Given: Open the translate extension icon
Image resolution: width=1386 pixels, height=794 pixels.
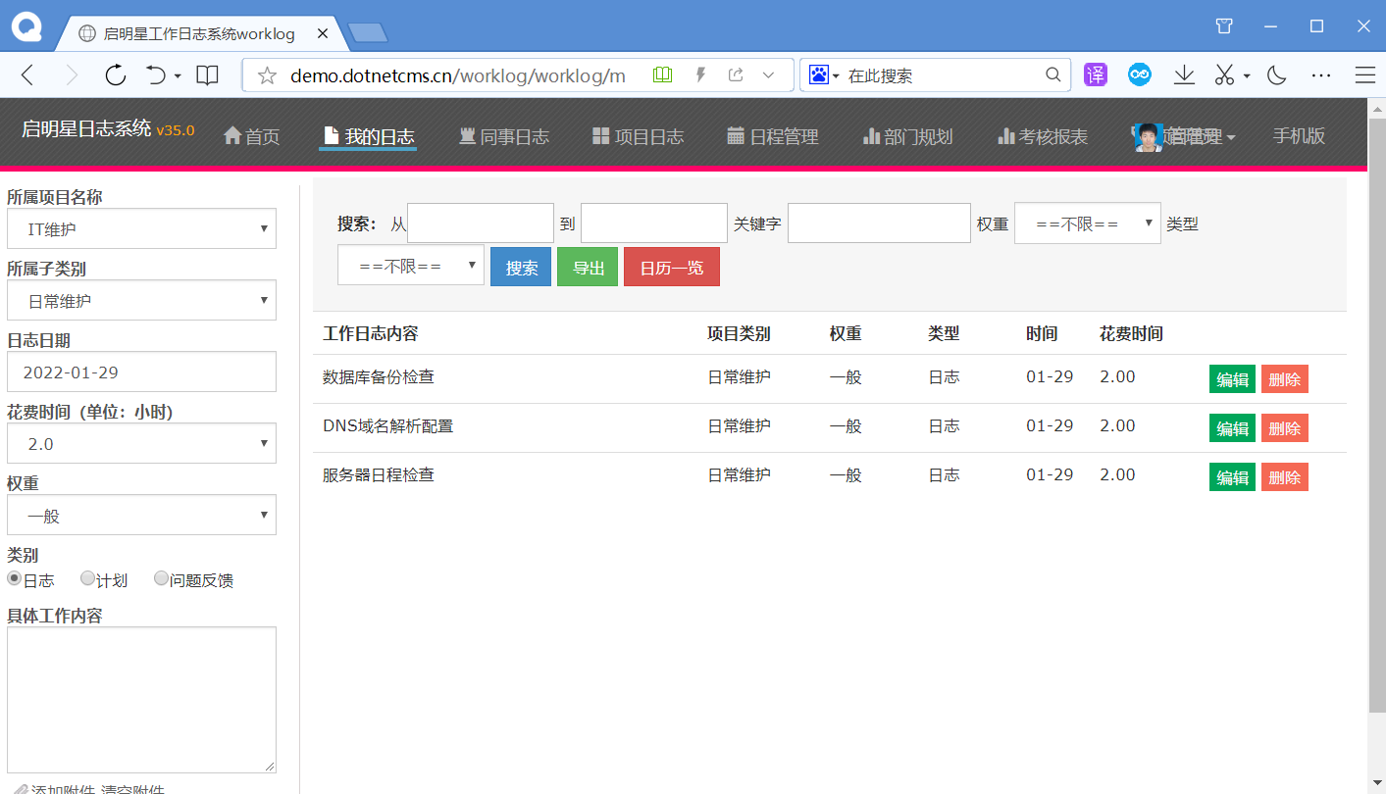Looking at the screenshot, I should (x=1096, y=74).
